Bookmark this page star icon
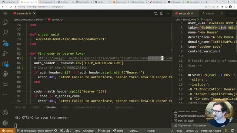 (217, 7)
